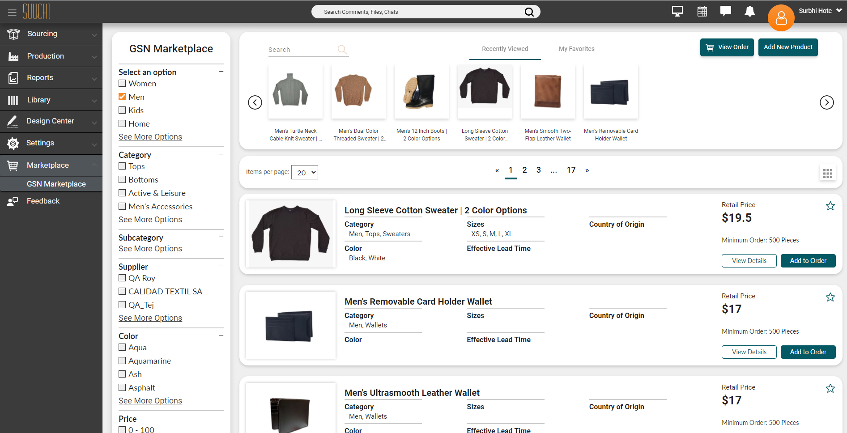Image resolution: width=847 pixels, height=433 pixels.
Task: Switch to grid view icon
Action: [828, 174]
